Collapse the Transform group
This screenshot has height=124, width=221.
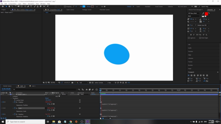[x=11, y=98]
